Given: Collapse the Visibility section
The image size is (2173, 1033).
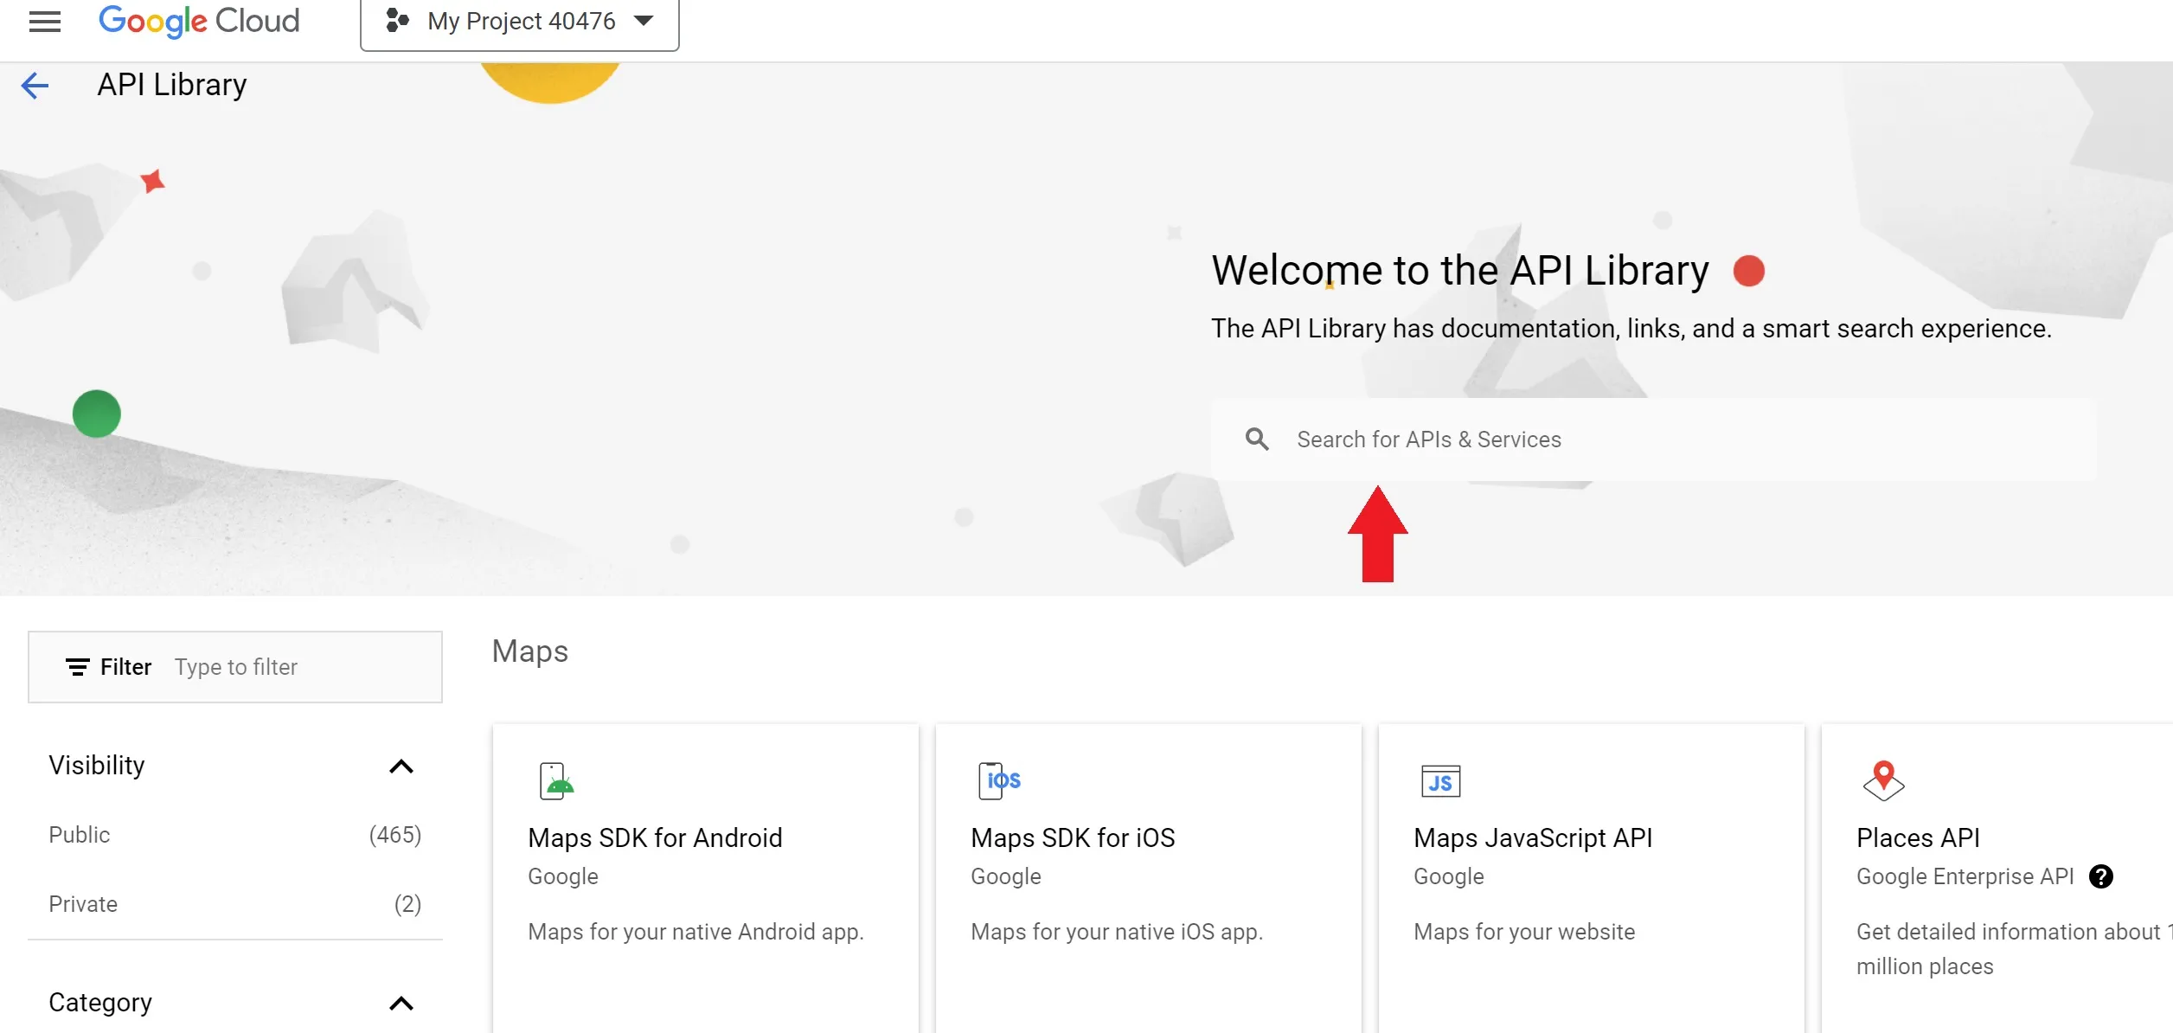Looking at the screenshot, I should (401, 767).
